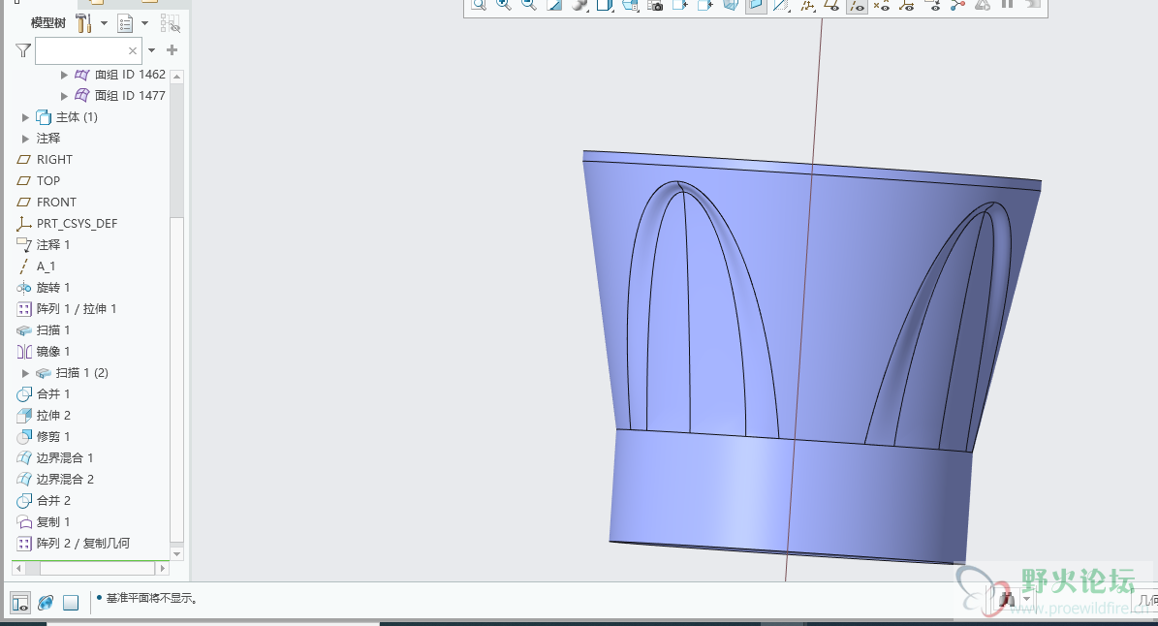Select the 边界混合 2 feature
Viewport: 1158px width, 626px height.
(55, 480)
